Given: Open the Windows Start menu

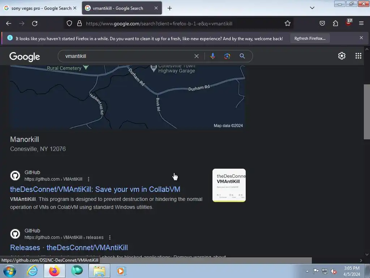Looking at the screenshot, I should pyautogui.click(x=10, y=271).
